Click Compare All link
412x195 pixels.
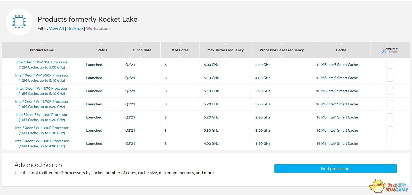384,52
